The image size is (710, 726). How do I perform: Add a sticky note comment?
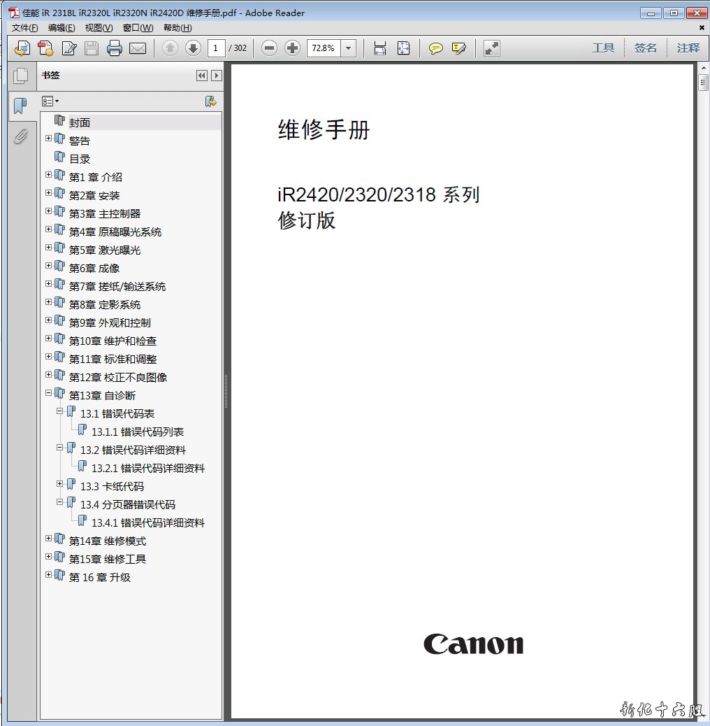[x=436, y=48]
